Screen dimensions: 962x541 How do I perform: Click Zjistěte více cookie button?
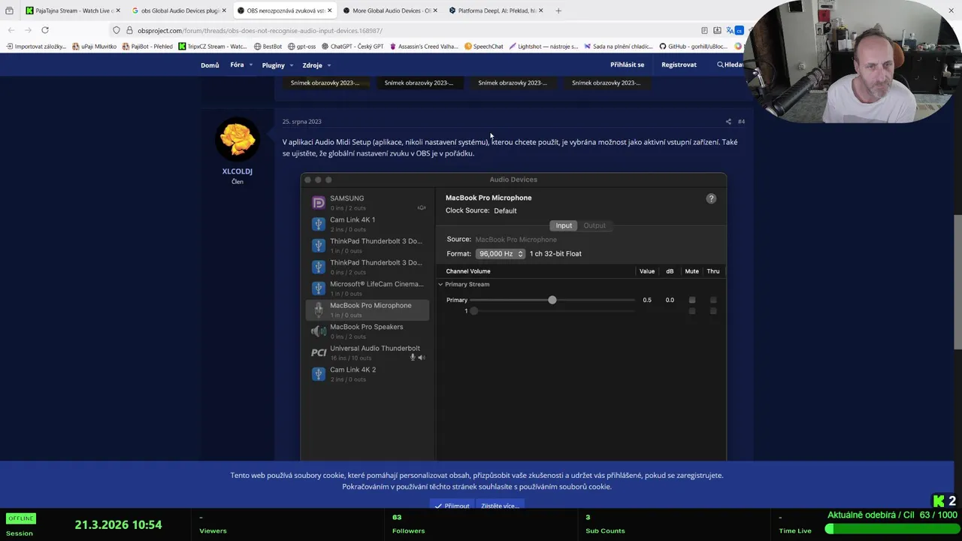click(x=500, y=506)
